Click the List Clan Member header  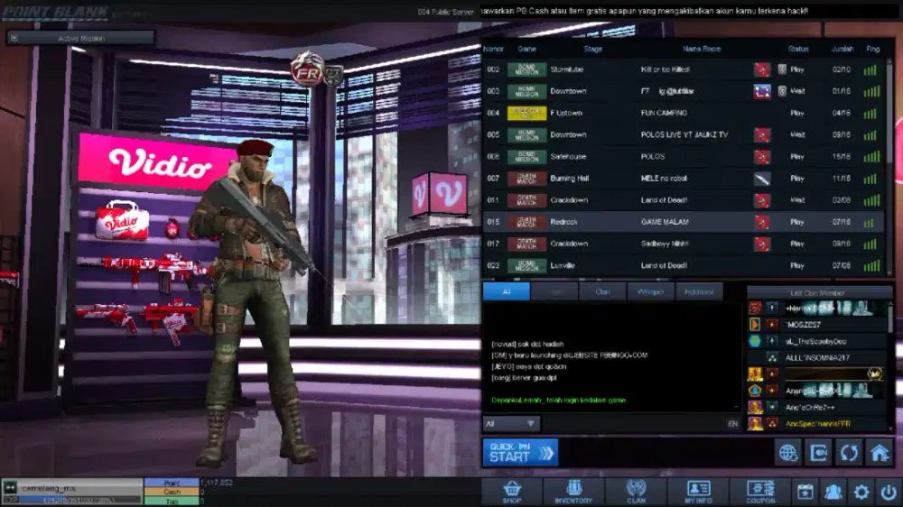coord(817,293)
